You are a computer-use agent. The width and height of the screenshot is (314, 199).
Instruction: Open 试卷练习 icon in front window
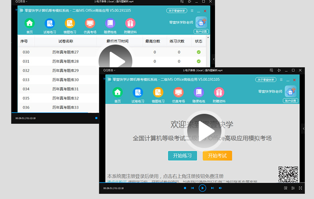tap(138, 92)
